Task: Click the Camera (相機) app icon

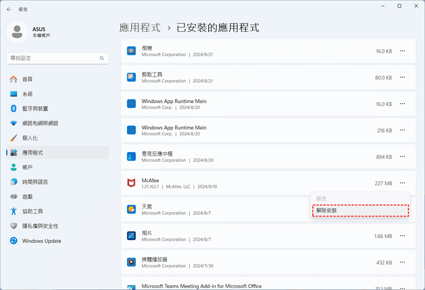Action: pos(131,51)
